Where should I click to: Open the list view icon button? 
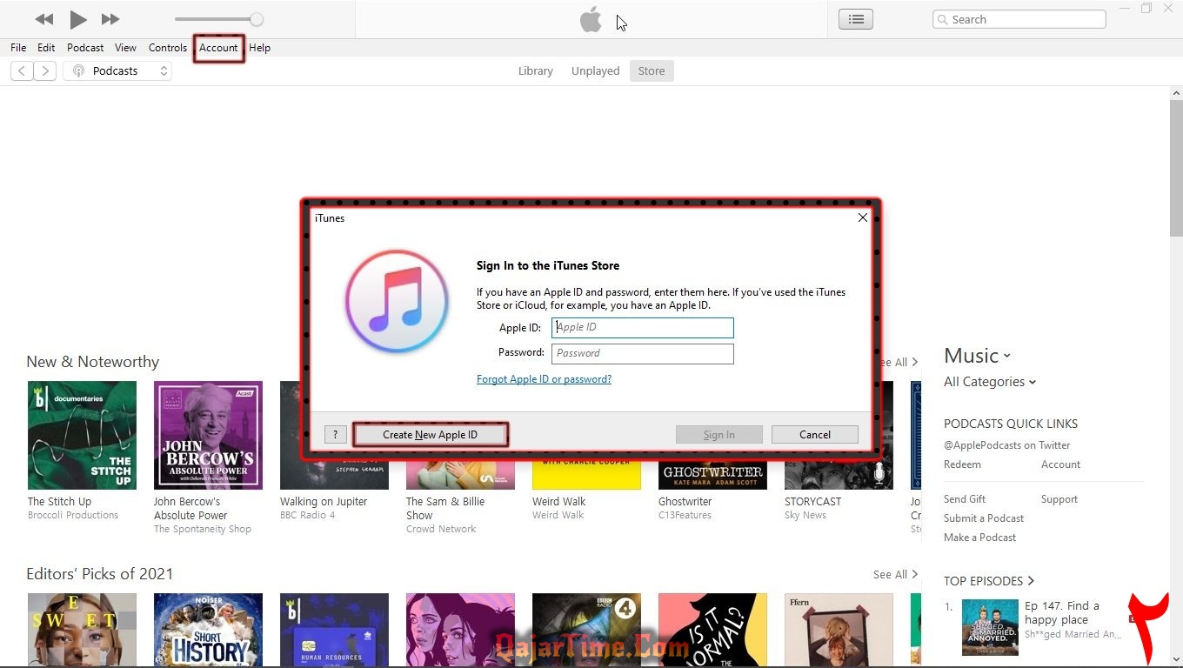point(856,19)
